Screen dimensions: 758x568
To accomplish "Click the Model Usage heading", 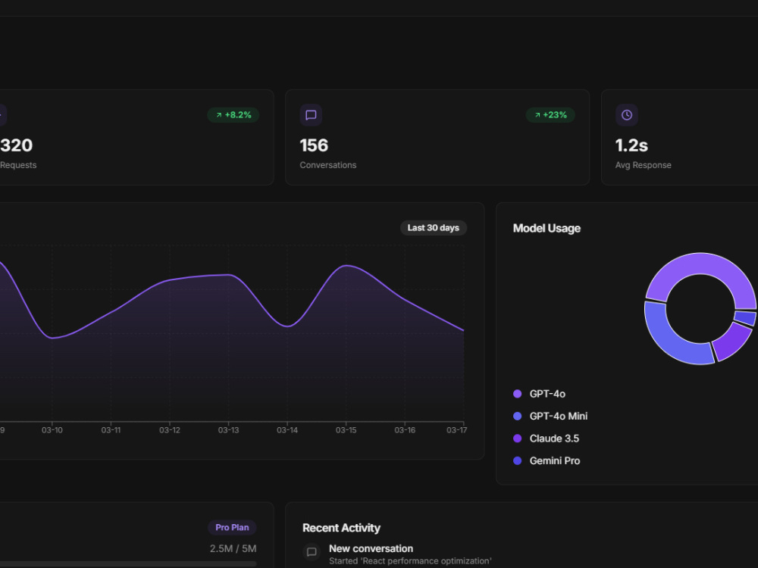I will point(547,229).
